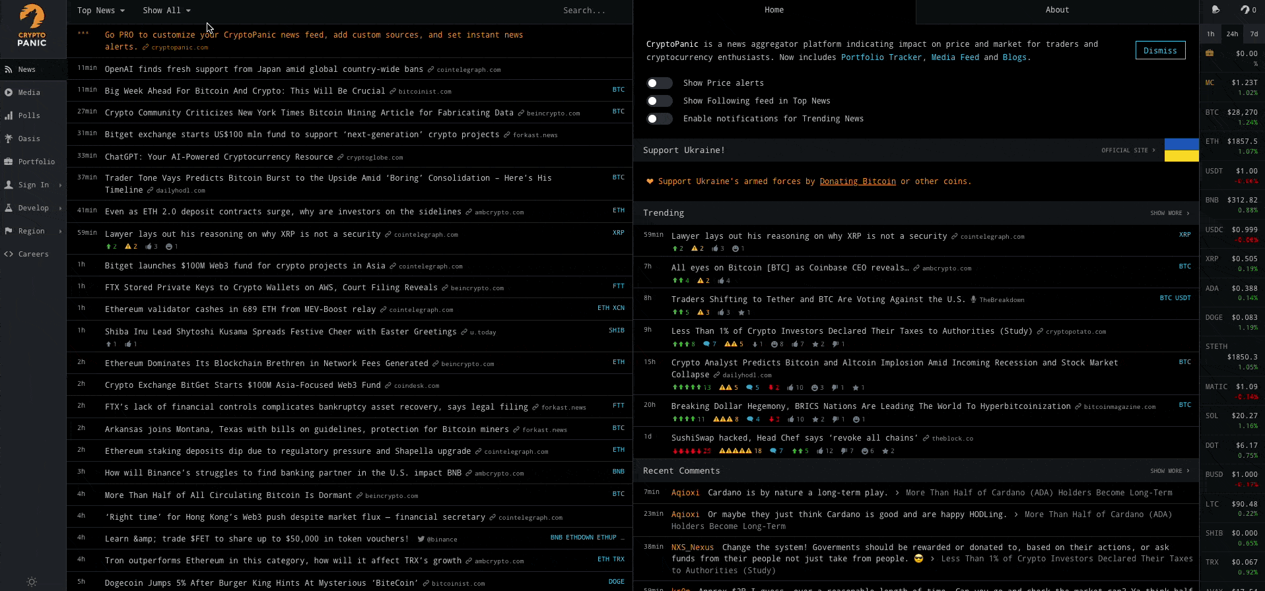This screenshot has height=591, width=1265.
Task: Click SHIB tag on Shiba Inu Shytoshi story
Action: 616,330
